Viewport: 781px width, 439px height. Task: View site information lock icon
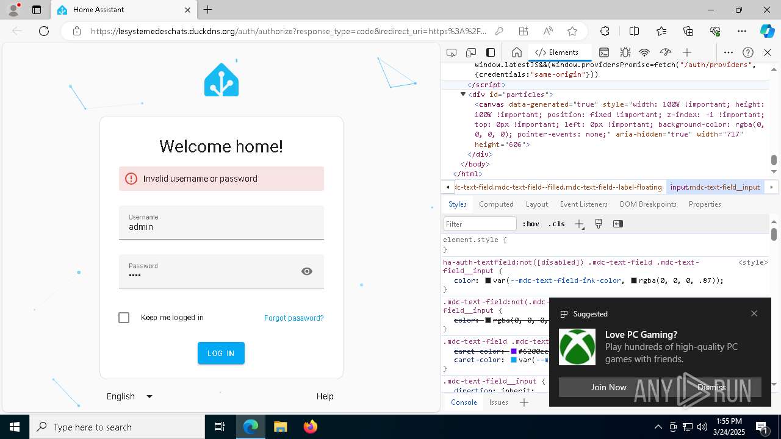coord(77,31)
